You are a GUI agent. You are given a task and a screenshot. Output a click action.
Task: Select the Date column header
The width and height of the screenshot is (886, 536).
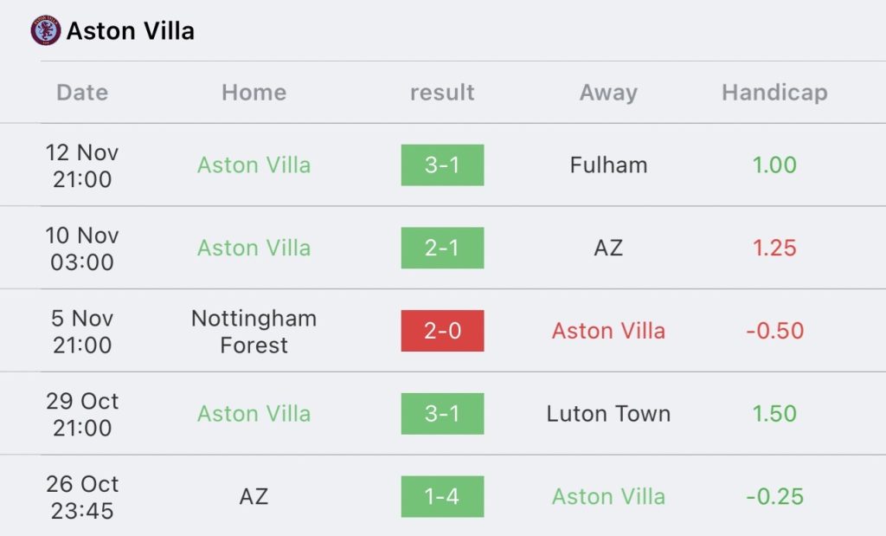click(x=82, y=92)
